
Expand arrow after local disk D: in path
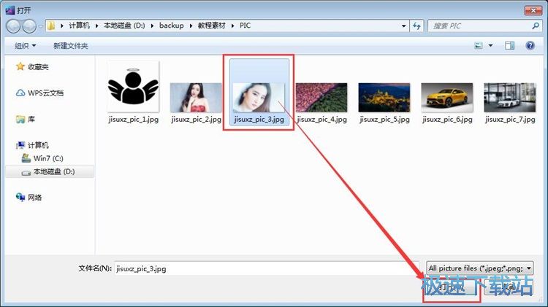[x=153, y=26]
